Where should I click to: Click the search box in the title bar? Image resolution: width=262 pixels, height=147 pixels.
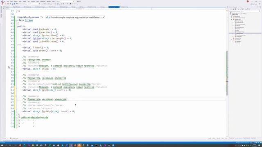tap(65, 1)
